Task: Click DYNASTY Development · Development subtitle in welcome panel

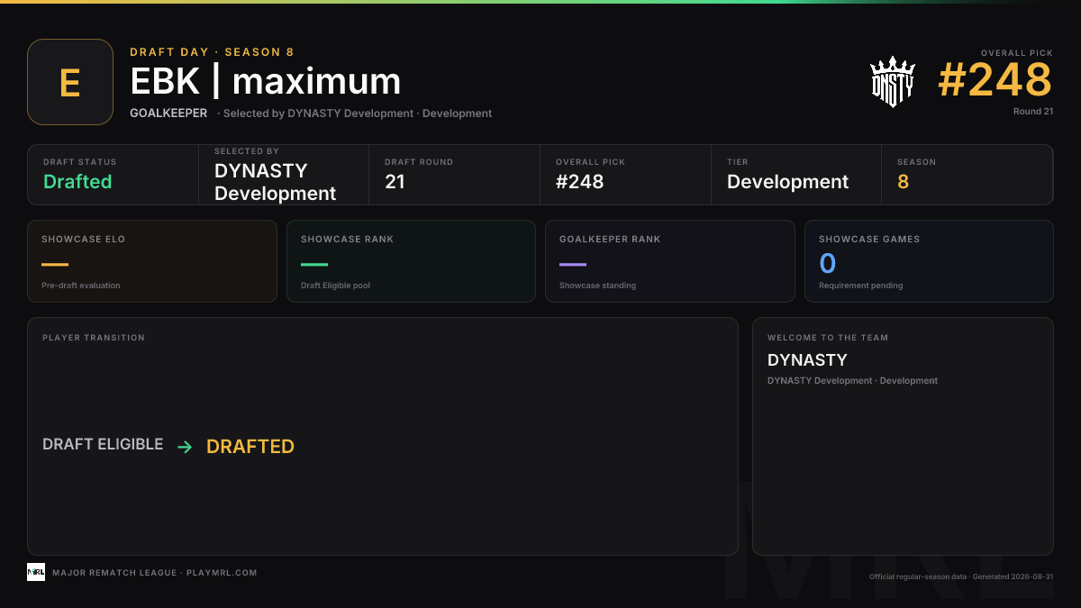Action: 852,381
